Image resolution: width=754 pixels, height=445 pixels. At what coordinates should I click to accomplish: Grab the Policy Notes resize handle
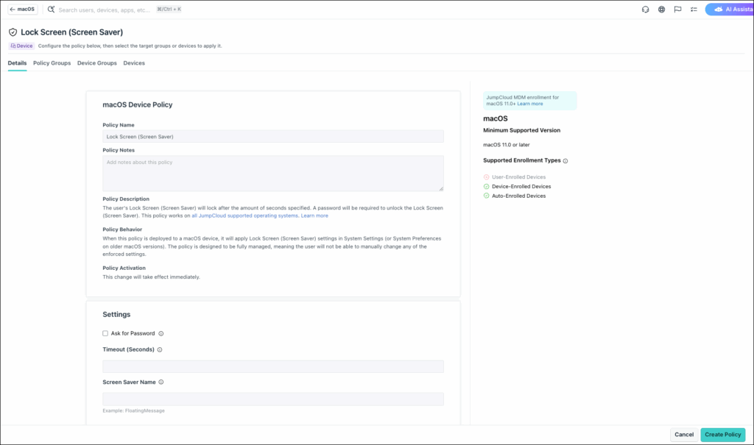coord(441,188)
